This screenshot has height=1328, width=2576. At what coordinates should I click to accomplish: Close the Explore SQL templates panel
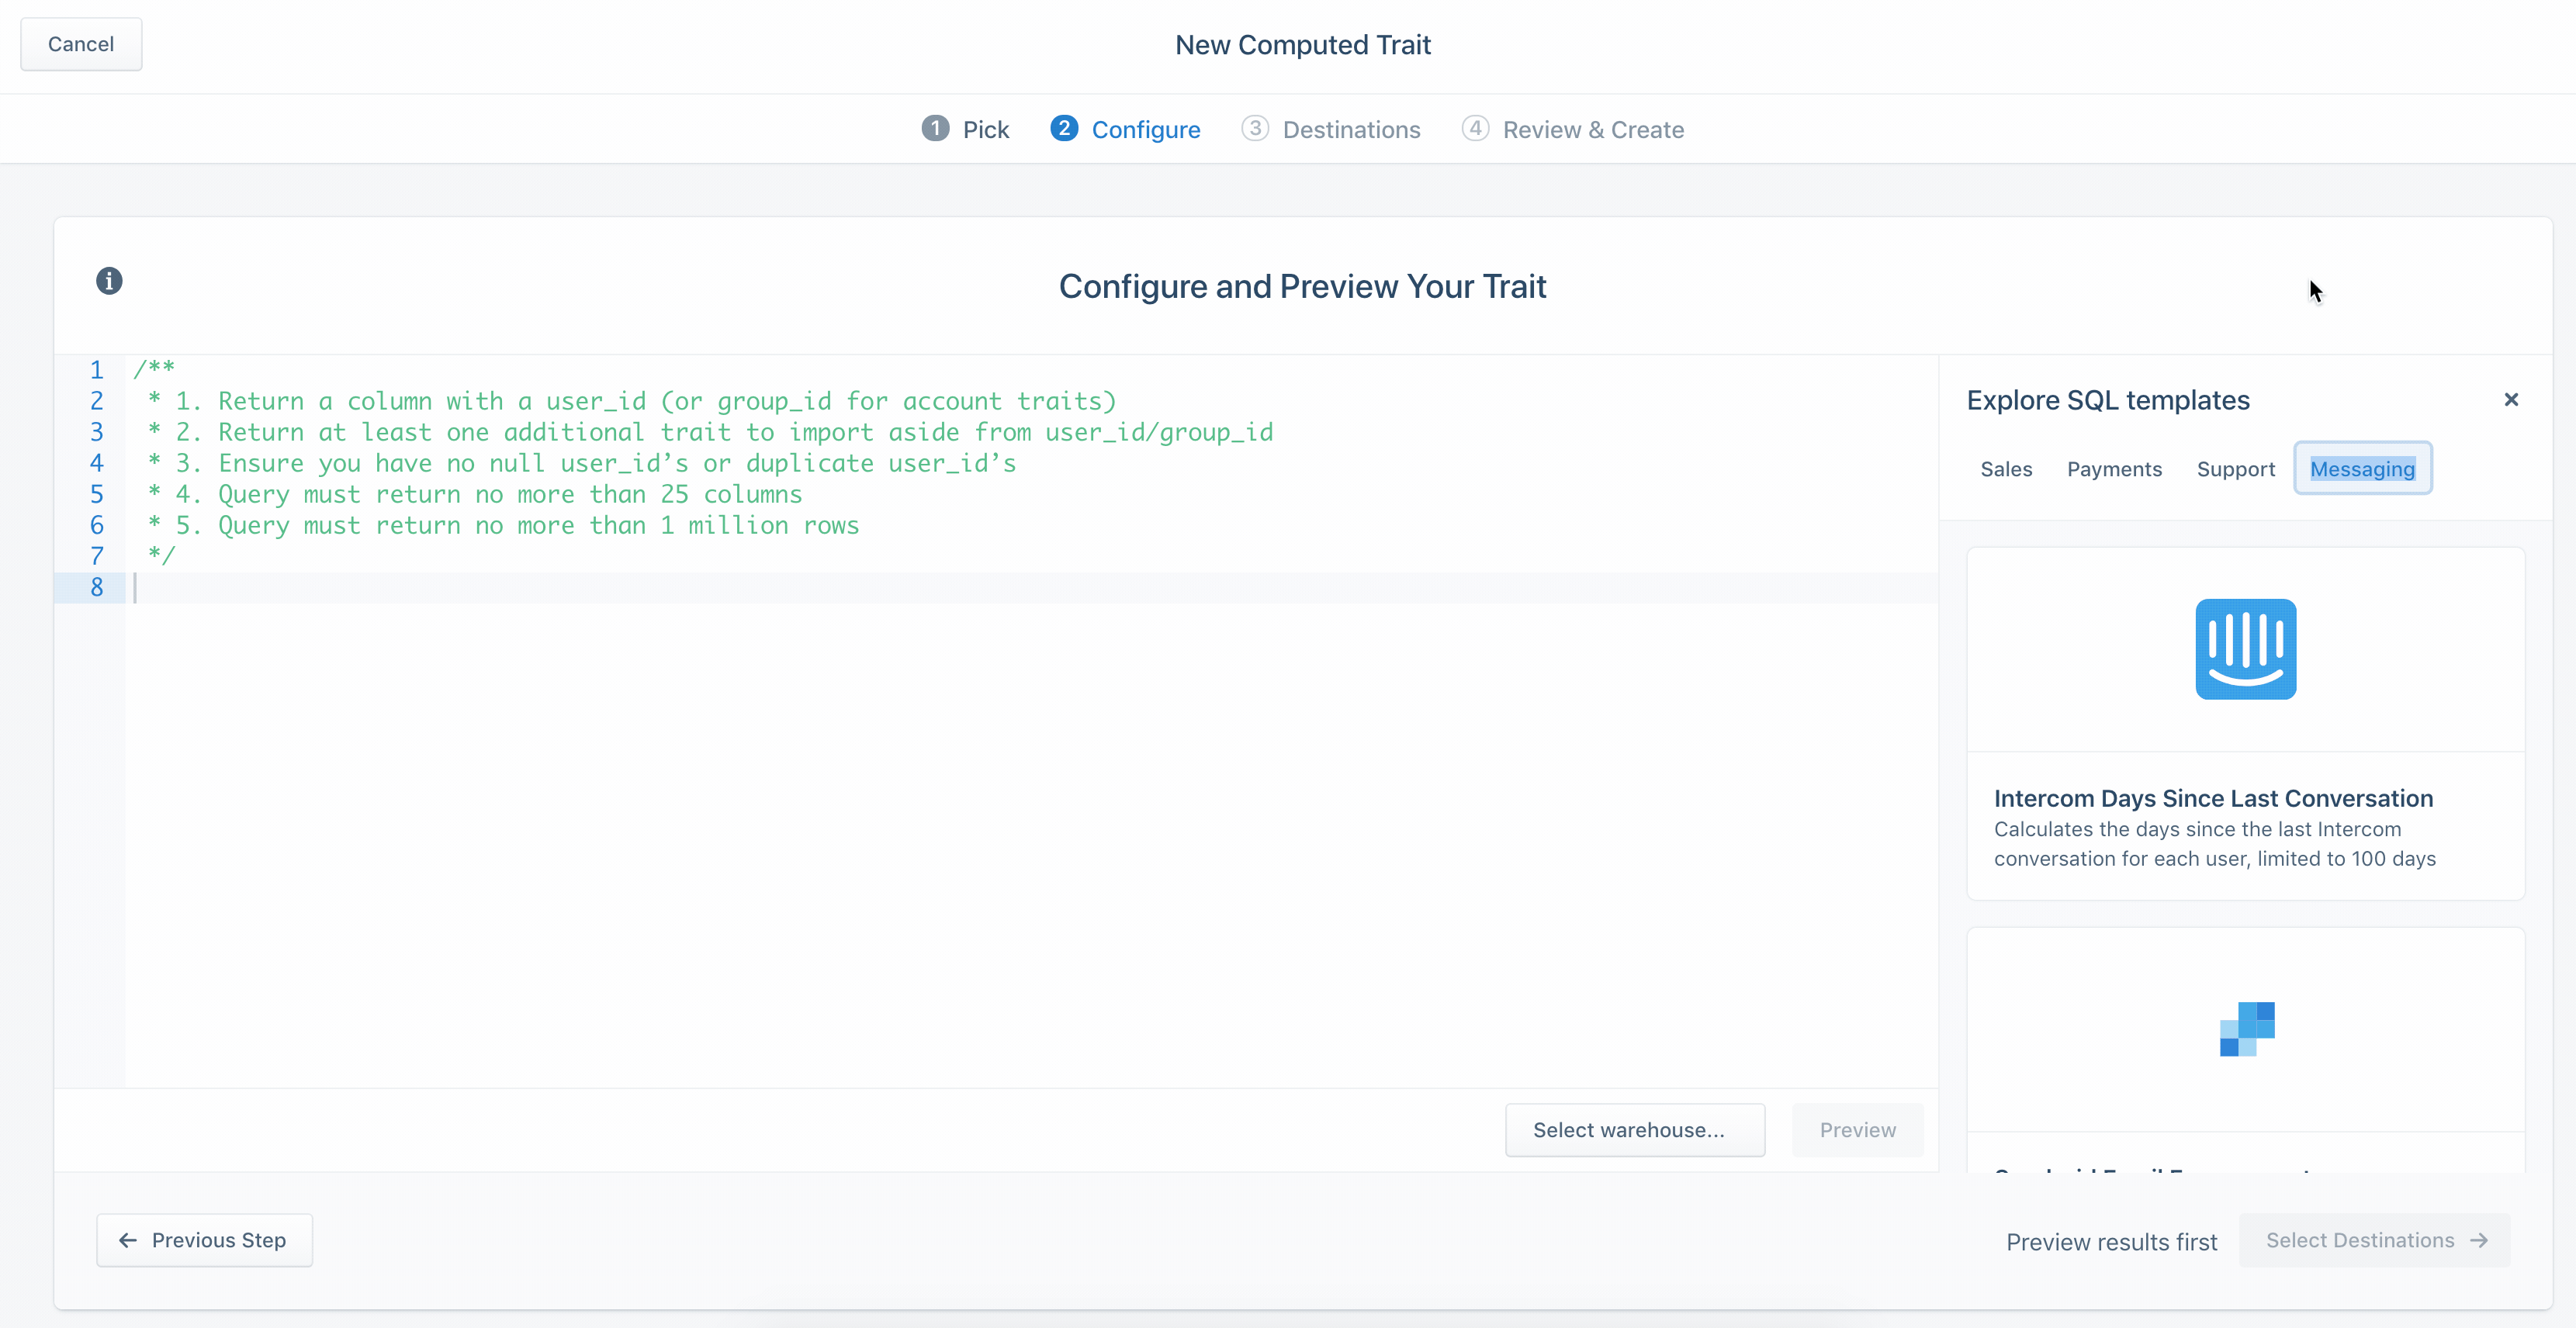(2511, 400)
